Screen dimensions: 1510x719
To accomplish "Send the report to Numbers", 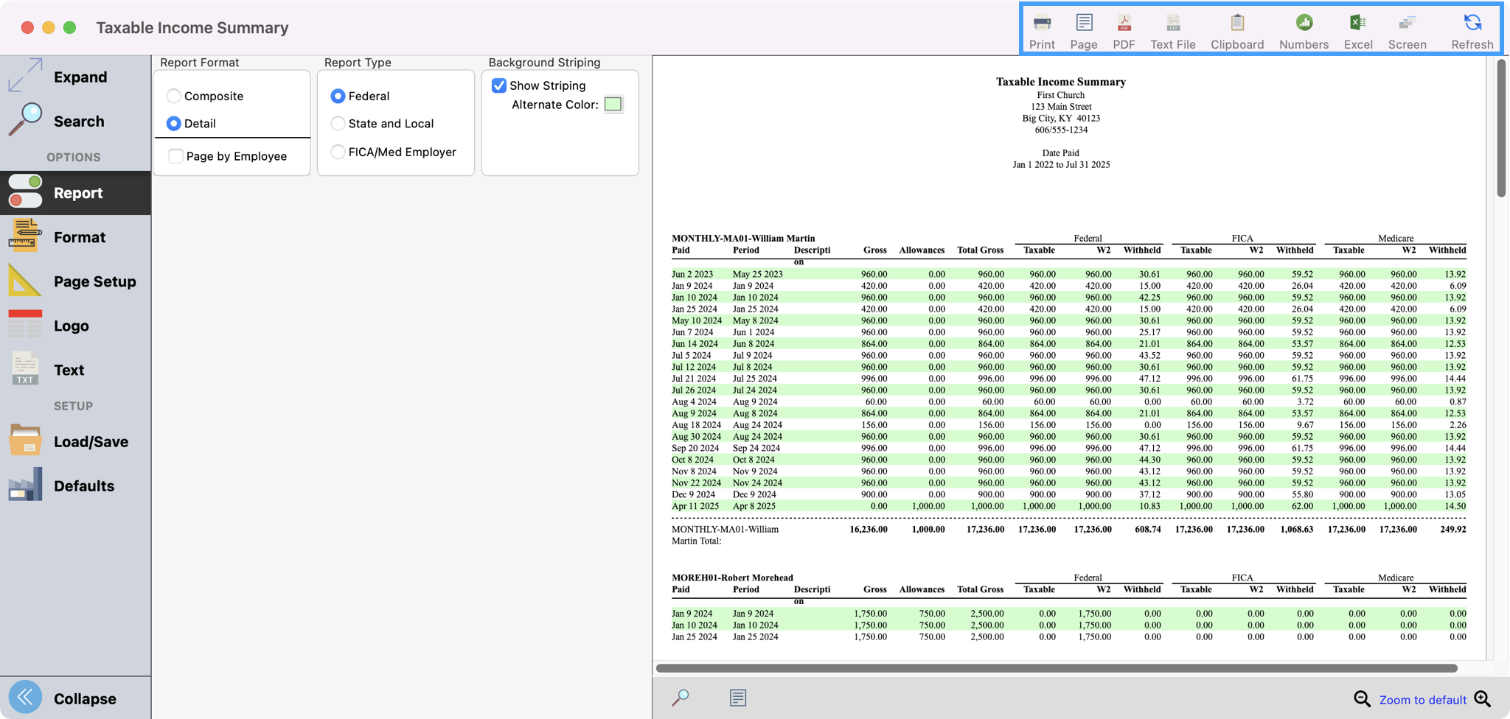I will (x=1302, y=28).
